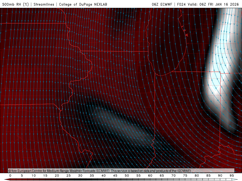Click the 'Streamlines' label in header

pyautogui.click(x=44, y=4)
